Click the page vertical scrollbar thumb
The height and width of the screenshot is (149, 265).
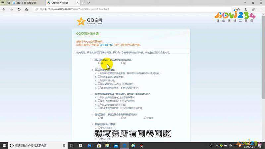click(x=263, y=57)
